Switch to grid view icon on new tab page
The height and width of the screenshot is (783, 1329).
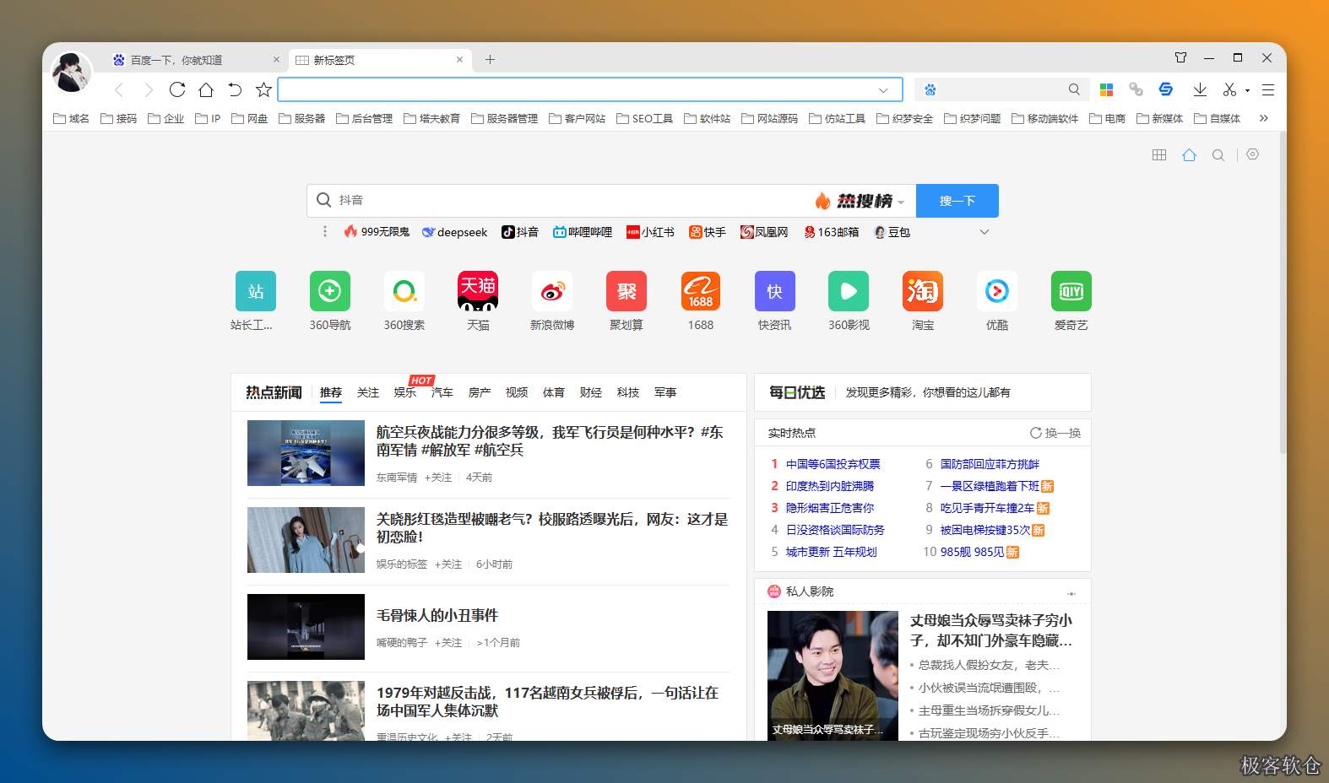(x=1159, y=155)
